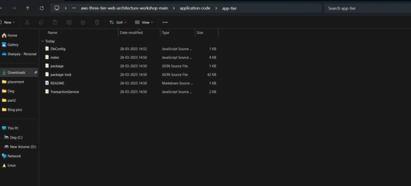Open the View layout dropdown
411x186 pixels.
click(x=144, y=22)
